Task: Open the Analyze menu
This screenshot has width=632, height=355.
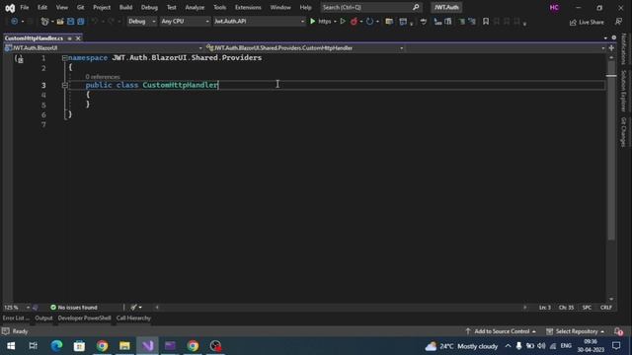Action: pyautogui.click(x=195, y=7)
